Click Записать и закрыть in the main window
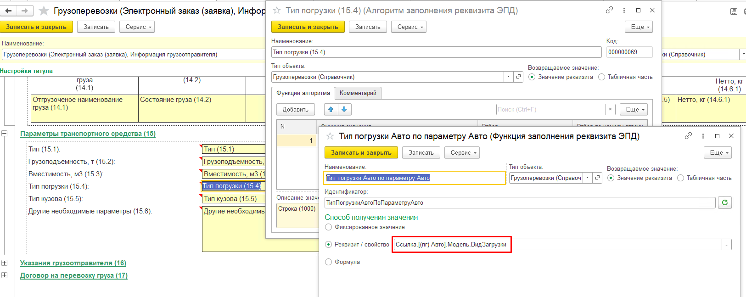 point(36,27)
